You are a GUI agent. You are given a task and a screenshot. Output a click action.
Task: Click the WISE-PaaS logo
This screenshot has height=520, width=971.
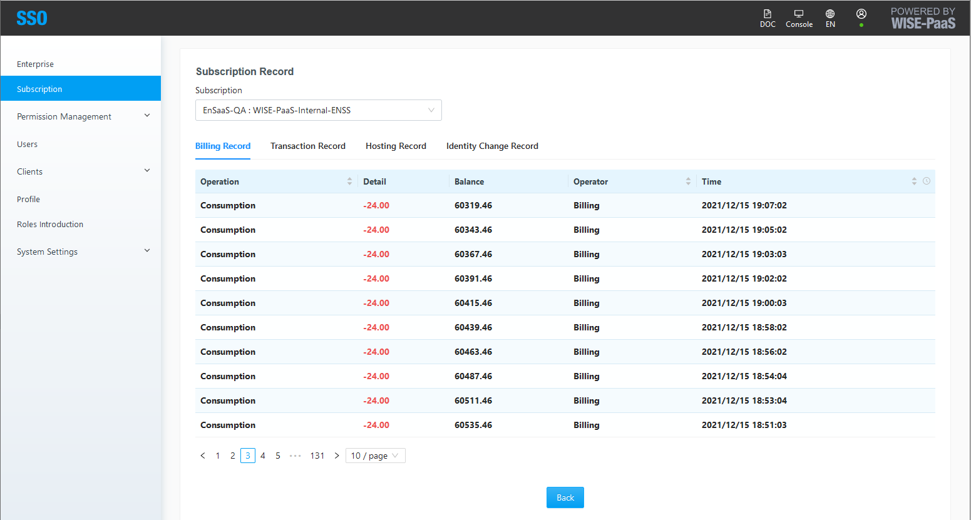(923, 18)
